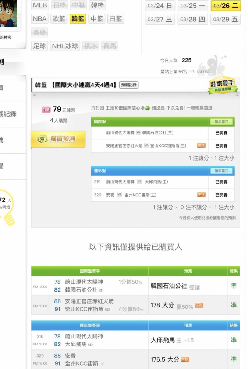The height and width of the screenshot is (369, 248).
Task: Open the 歐籃 category tab
Action: coord(59,19)
